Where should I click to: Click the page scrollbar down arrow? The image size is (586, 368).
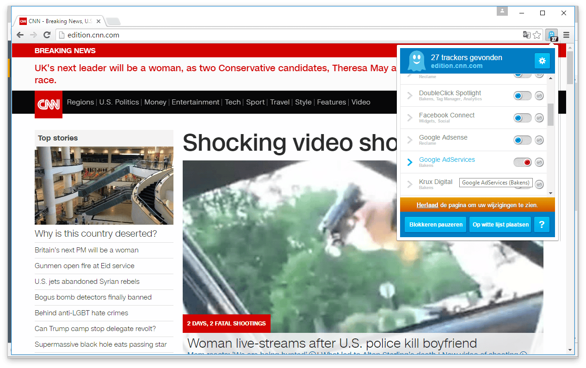pos(570,350)
